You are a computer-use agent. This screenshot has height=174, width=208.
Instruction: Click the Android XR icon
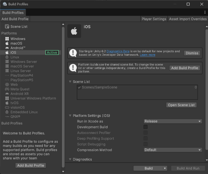(x=7, y=93)
